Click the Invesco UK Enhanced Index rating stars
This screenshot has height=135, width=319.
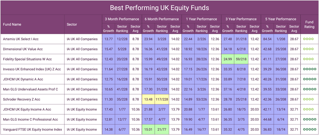(309, 69)
